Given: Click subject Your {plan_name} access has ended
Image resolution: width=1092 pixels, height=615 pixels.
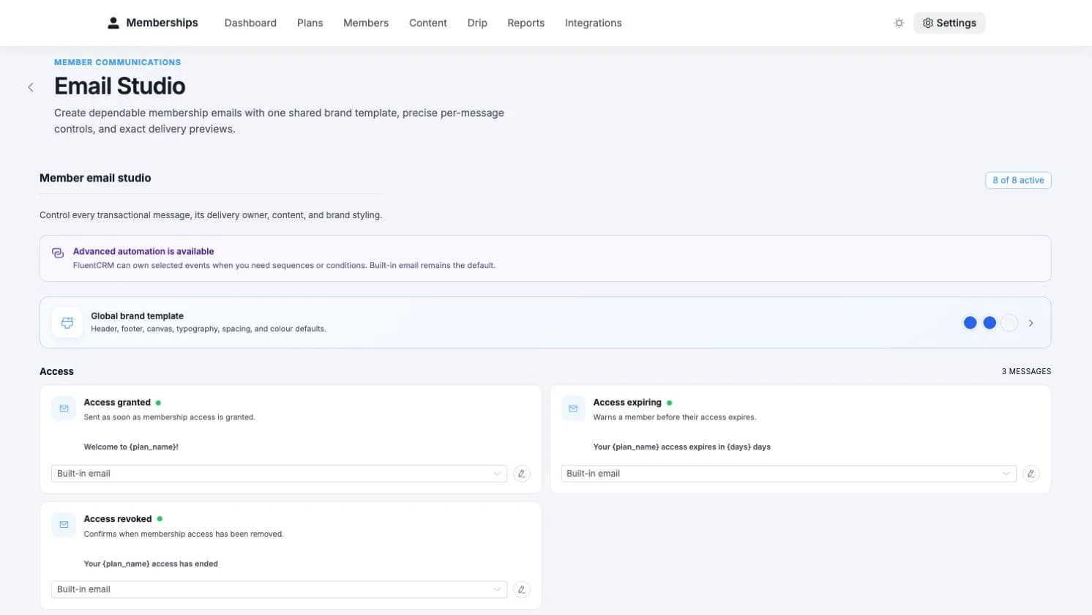Looking at the screenshot, I should 151,564.
